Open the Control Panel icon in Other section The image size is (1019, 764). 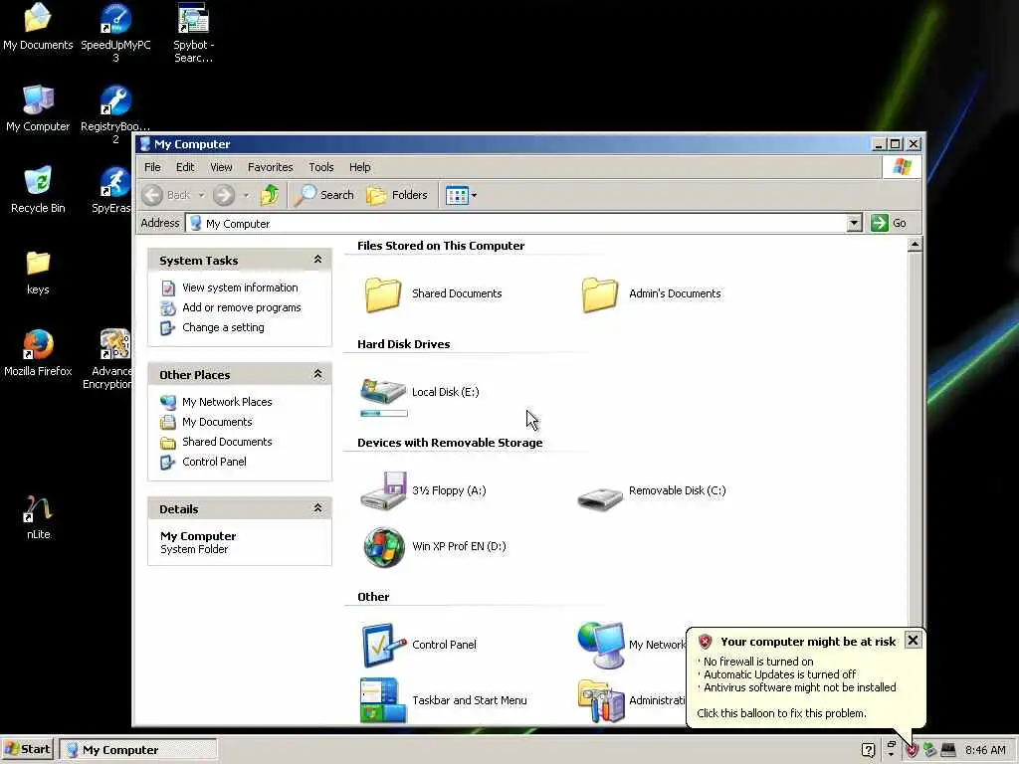[x=383, y=645]
